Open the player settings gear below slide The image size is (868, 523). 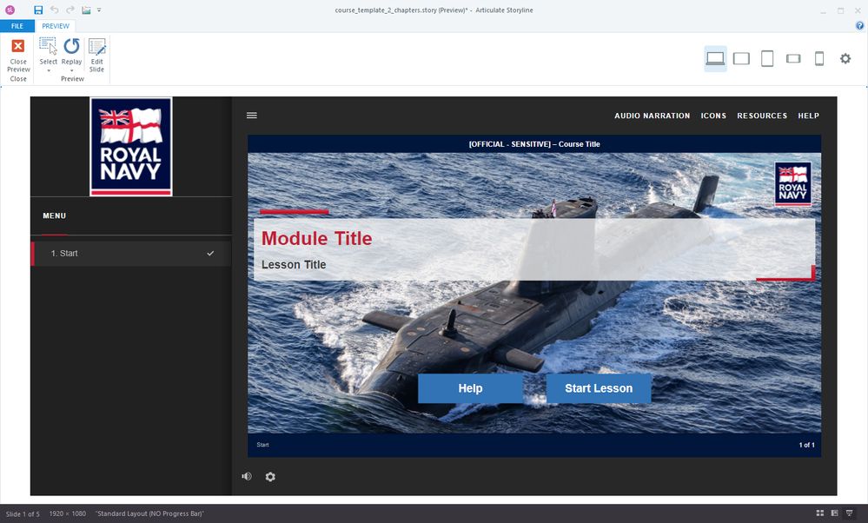(x=270, y=477)
